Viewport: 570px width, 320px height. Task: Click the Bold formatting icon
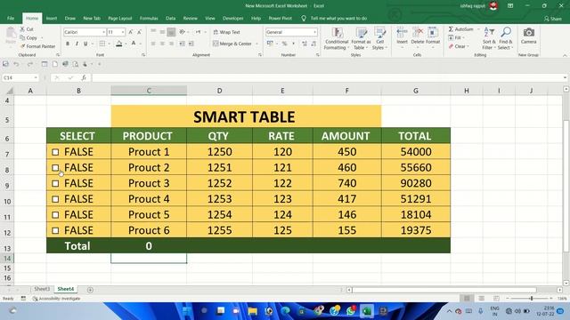(x=68, y=44)
